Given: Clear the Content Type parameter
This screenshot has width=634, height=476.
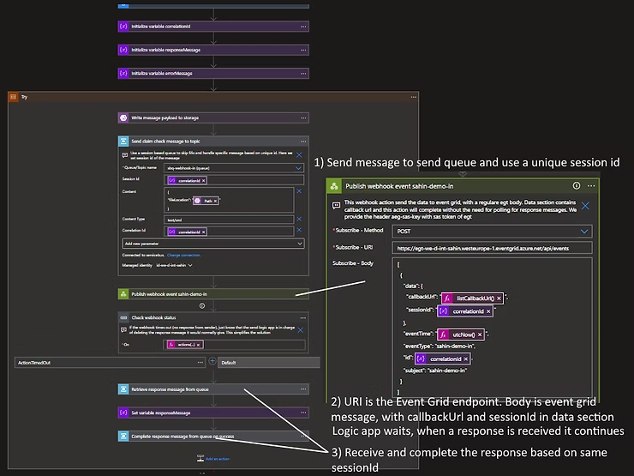Looking at the screenshot, I should (x=298, y=220).
